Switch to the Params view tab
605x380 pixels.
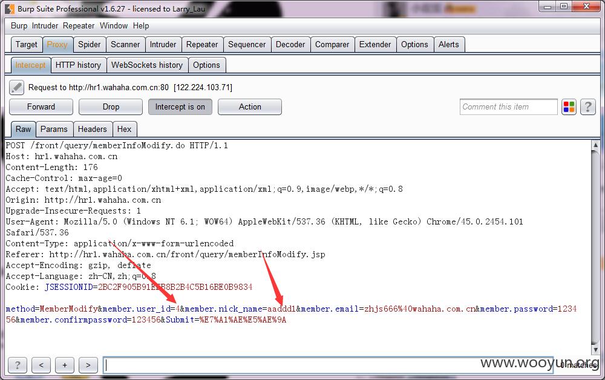pyautogui.click(x=54, y=129)
